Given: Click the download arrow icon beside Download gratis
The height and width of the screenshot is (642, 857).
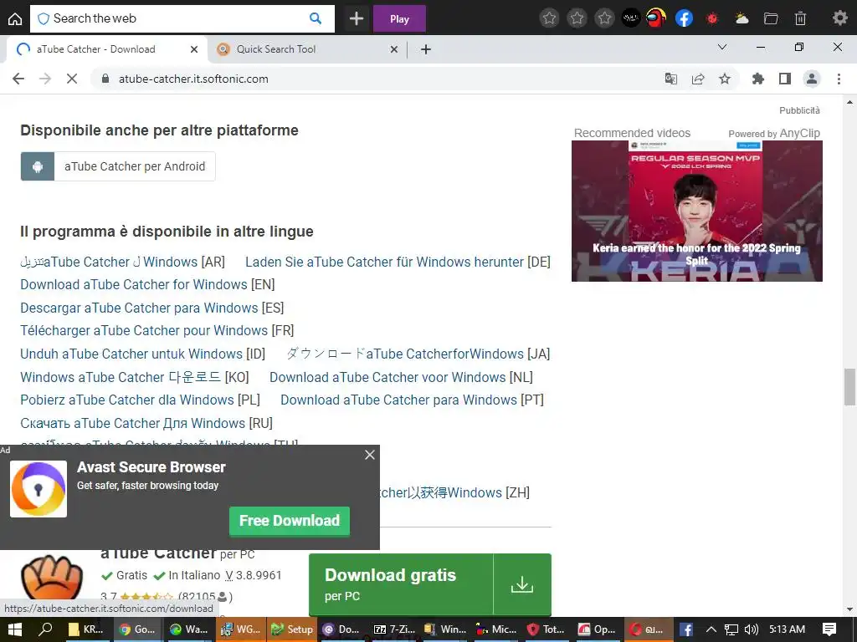Looking at the screenshot, I should click(x=522, y=584).
